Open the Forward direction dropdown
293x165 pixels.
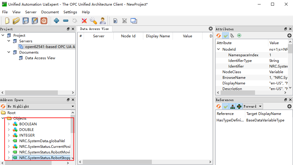253,106
